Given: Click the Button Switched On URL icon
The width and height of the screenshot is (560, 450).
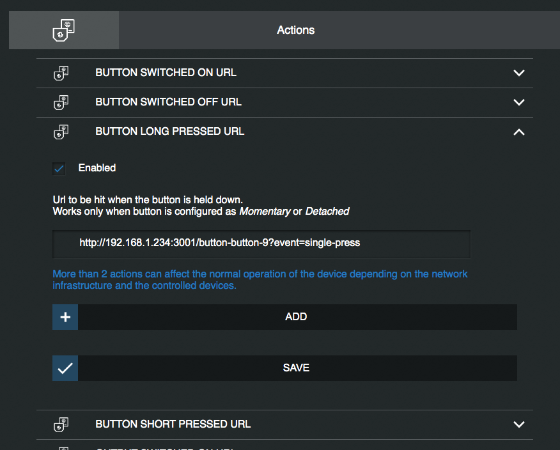Looking at the screenshot, I should (61, 74).
